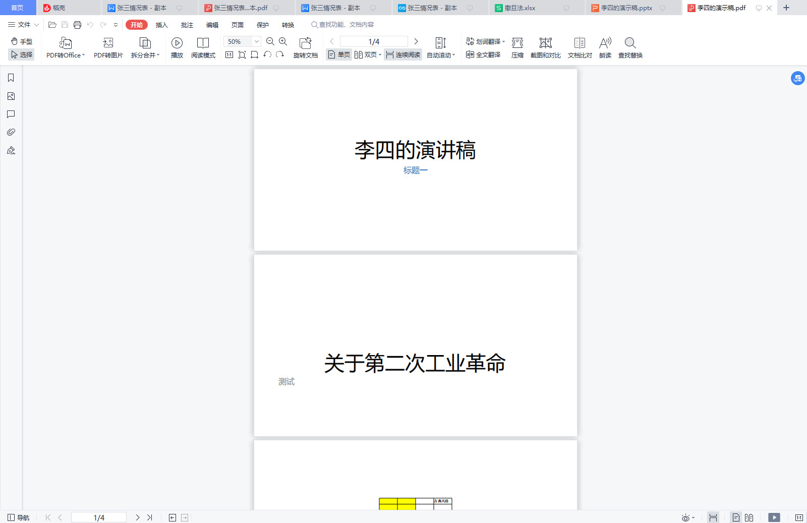Viewport: 807px width, 523px height.
Task: Switch to 稻壳 tab
Action: (x=69, y=8)
